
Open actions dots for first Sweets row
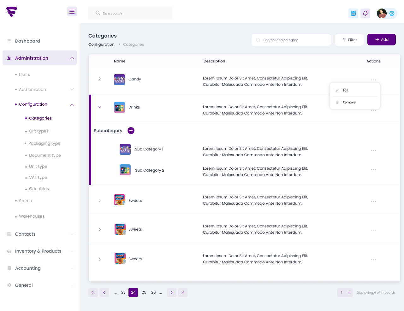(373, 201)
